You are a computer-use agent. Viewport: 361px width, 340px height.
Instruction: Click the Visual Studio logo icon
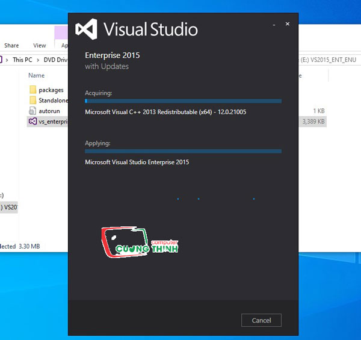coord(87,29)
